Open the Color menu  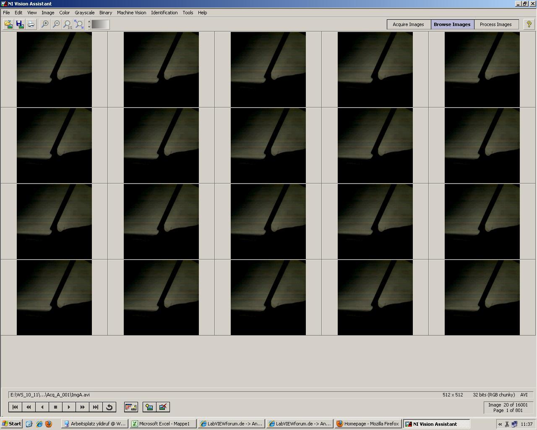coord(65,13)
